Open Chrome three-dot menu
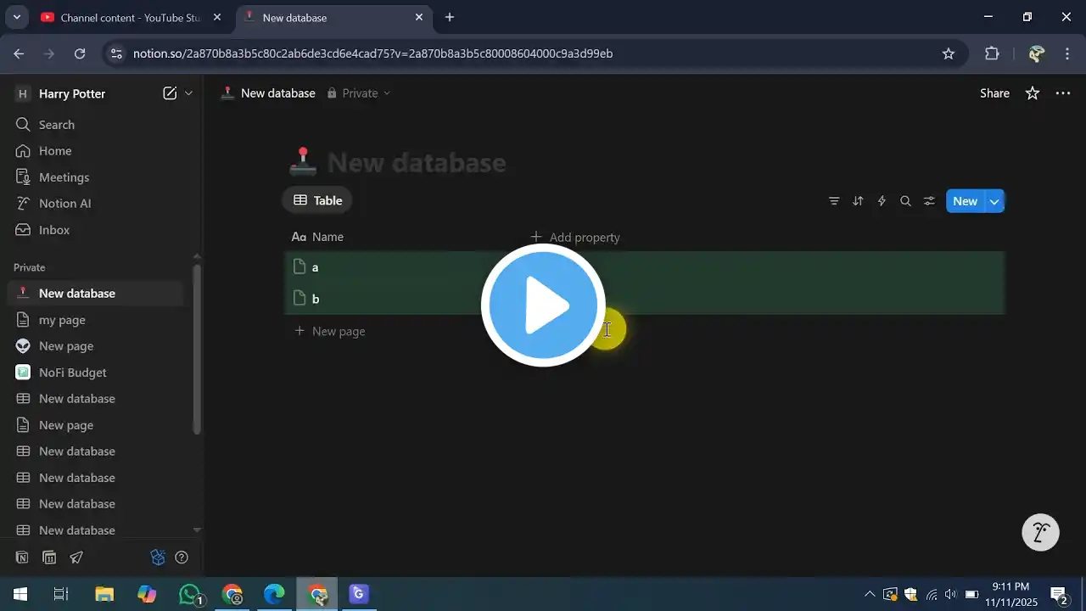1086x611 pixels. 1068,53
